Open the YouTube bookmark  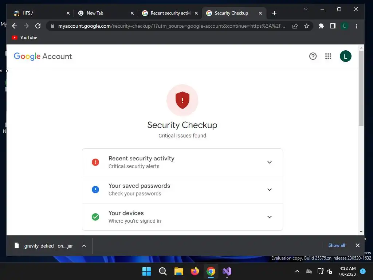(x=24, y=38)
